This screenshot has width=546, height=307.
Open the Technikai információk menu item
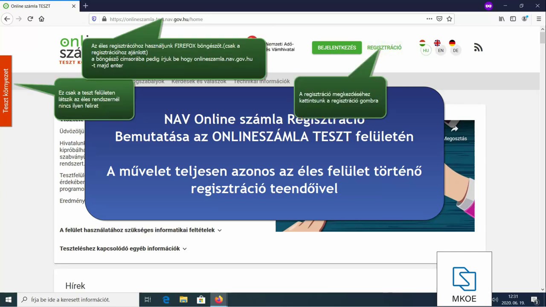click(x=261, y=81)
